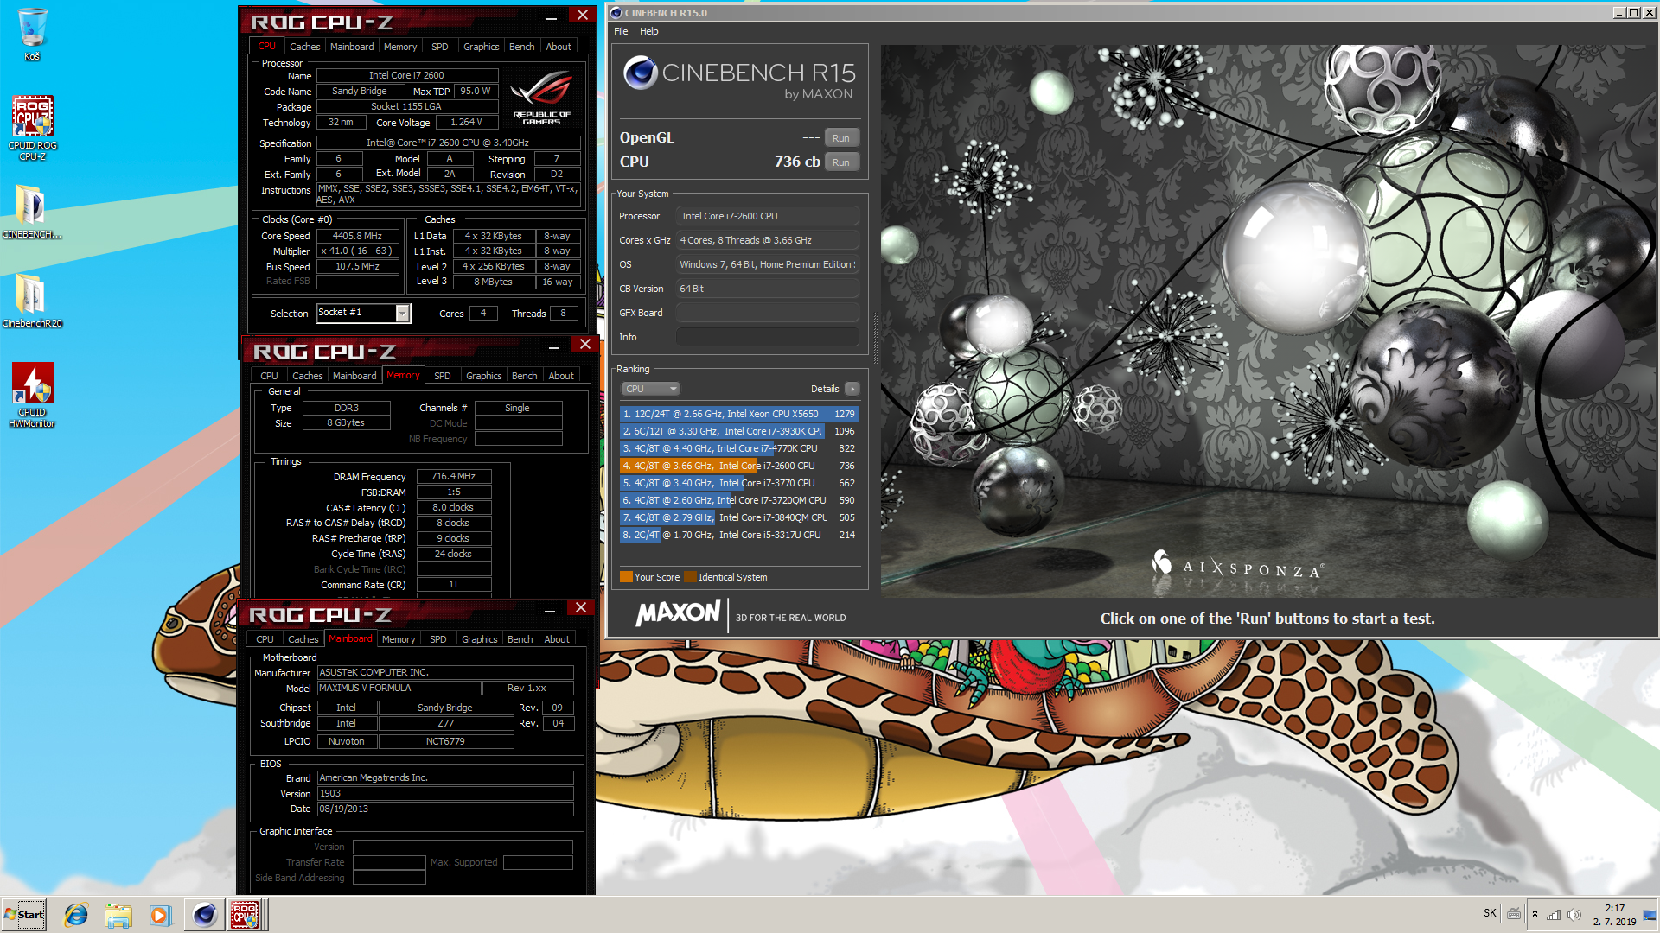The image size is (1660, 933).
Task: Open CPUID ROG CPU-Z desktop shortcut
Action: [32, 127]
